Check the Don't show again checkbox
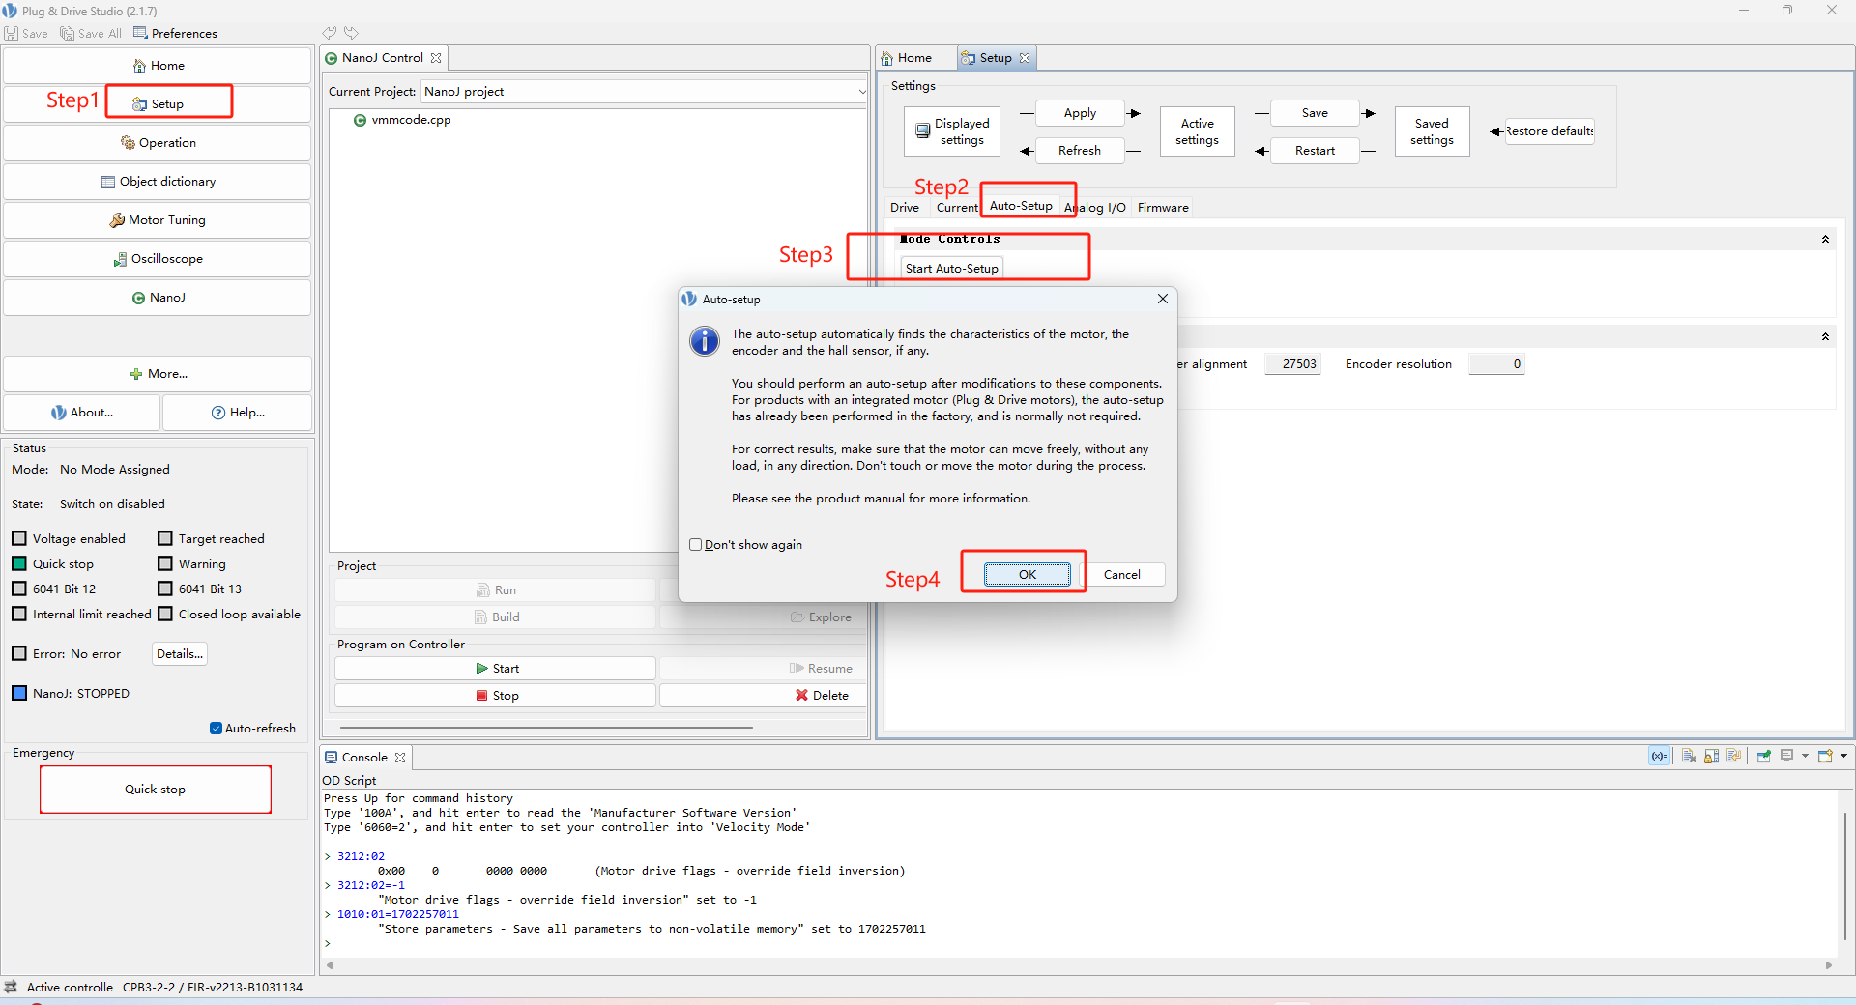 (695, 545)
